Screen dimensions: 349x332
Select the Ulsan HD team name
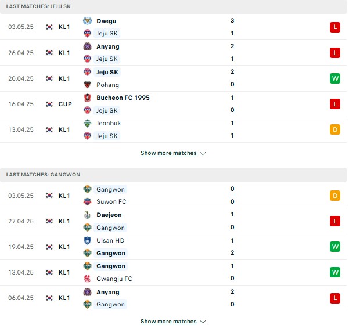click(110, 240)
